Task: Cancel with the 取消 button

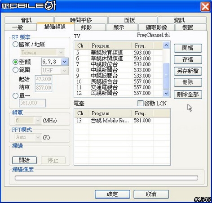Action: 151,194
